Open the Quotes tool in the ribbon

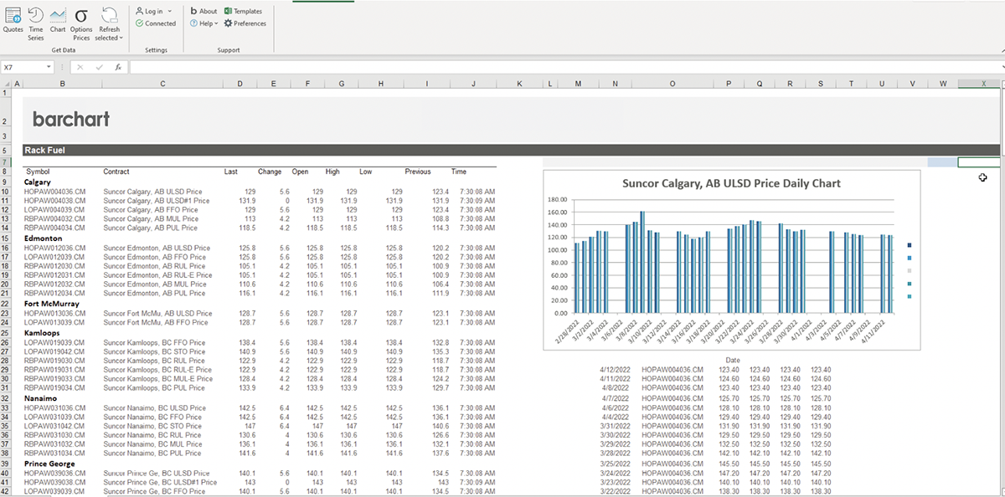click(13, 20)
